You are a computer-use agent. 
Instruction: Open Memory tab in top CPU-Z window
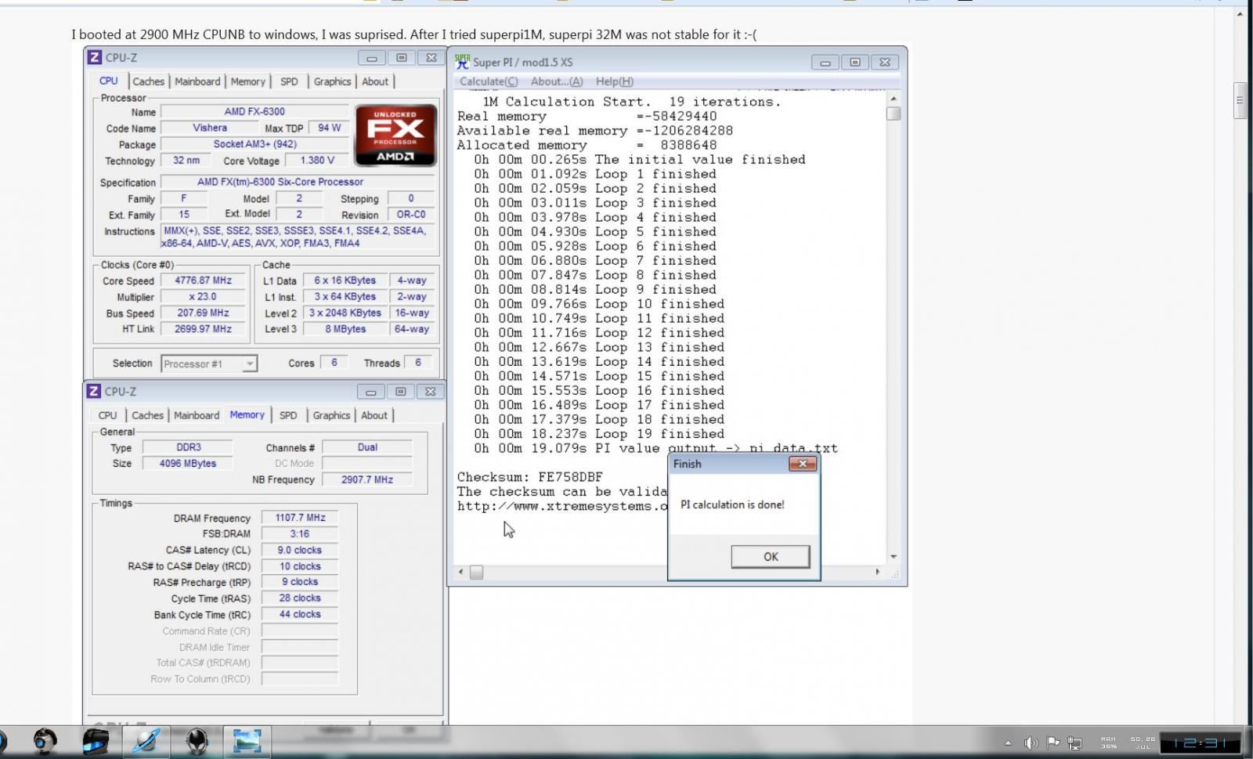[x=247, y=81]
